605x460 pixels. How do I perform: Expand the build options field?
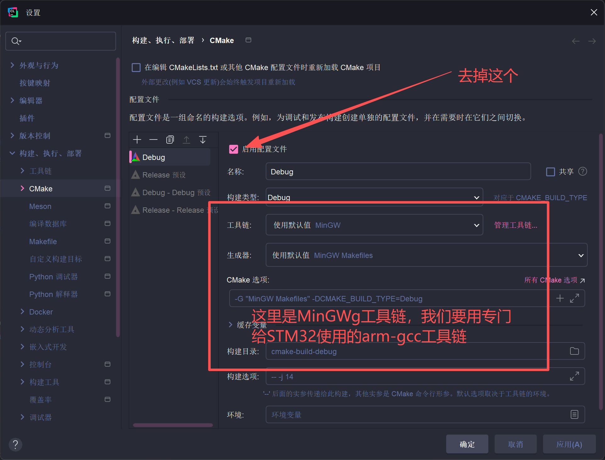[x=574, y=376]
